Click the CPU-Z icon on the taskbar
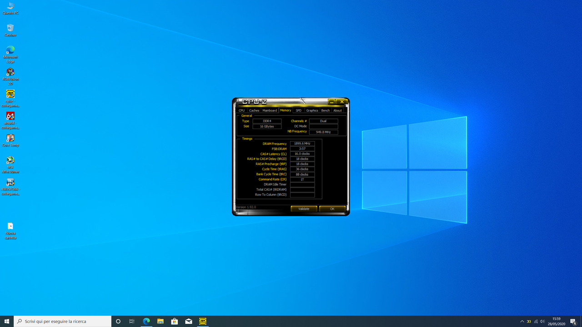 202,321
